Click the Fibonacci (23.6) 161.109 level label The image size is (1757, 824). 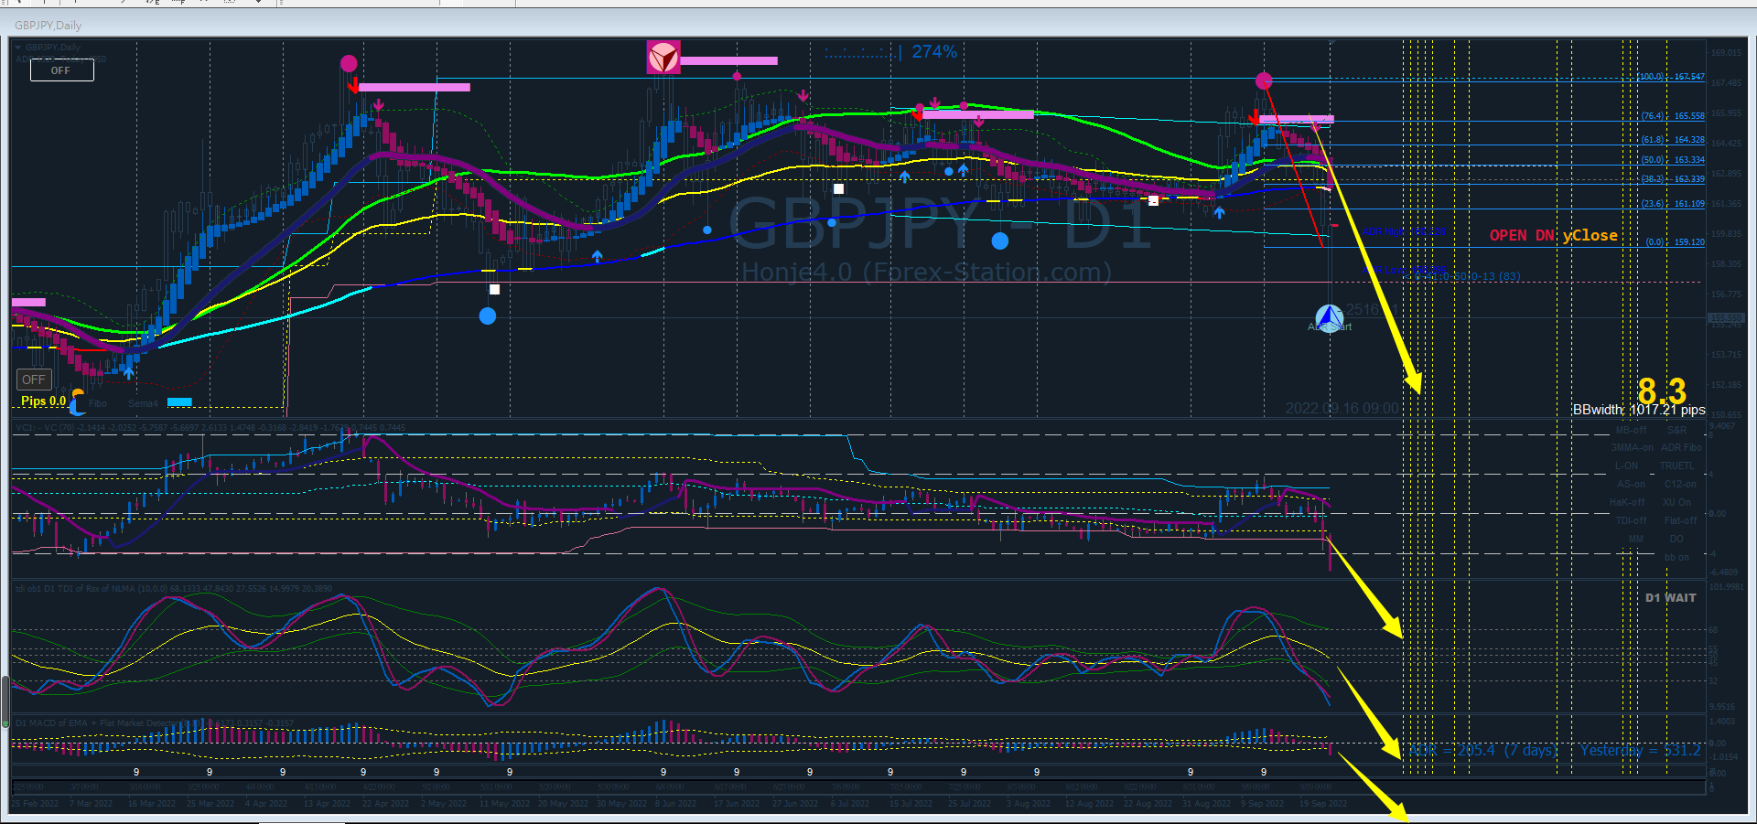point(1672,204)
